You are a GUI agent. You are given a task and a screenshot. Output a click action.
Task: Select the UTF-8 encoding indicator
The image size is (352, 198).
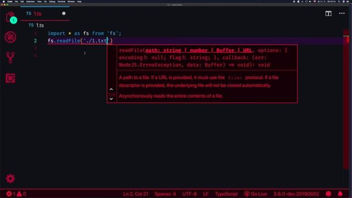189,194
